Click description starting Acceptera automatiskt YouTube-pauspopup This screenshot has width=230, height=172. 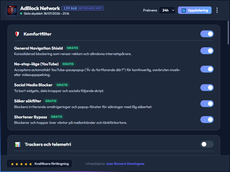[x=97, y=73]
